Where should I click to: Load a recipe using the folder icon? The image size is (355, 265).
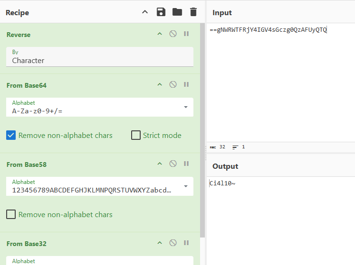pyautogui.click(x=177, y=12)
